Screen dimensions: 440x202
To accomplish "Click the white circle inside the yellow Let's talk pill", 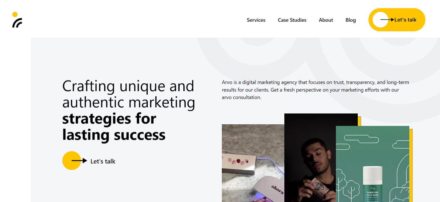I will [380, 19].
